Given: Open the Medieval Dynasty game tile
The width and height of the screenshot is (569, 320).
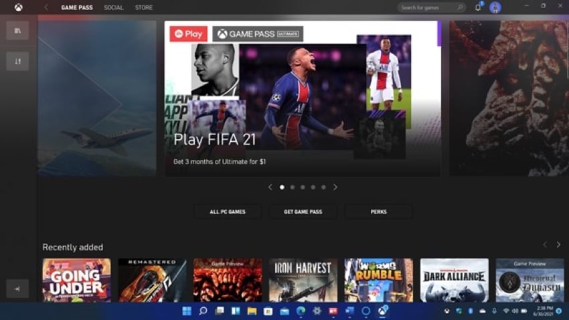Looking at the screenshot, I should tap(530, 280).
